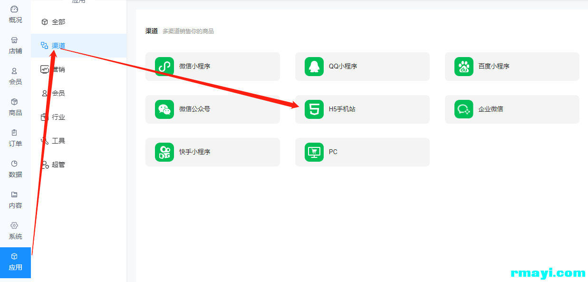
Task: Open the 企业微信 channel card
Action: (512, 109)
